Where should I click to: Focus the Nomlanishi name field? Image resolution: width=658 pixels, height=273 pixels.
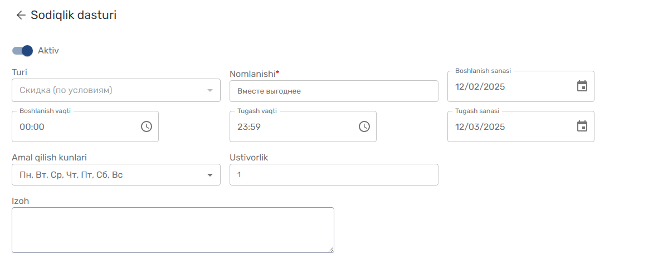pyautogui.click(x=334, y=91)
